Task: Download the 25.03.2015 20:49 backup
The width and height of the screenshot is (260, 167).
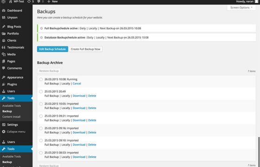Action: [79, 96]
